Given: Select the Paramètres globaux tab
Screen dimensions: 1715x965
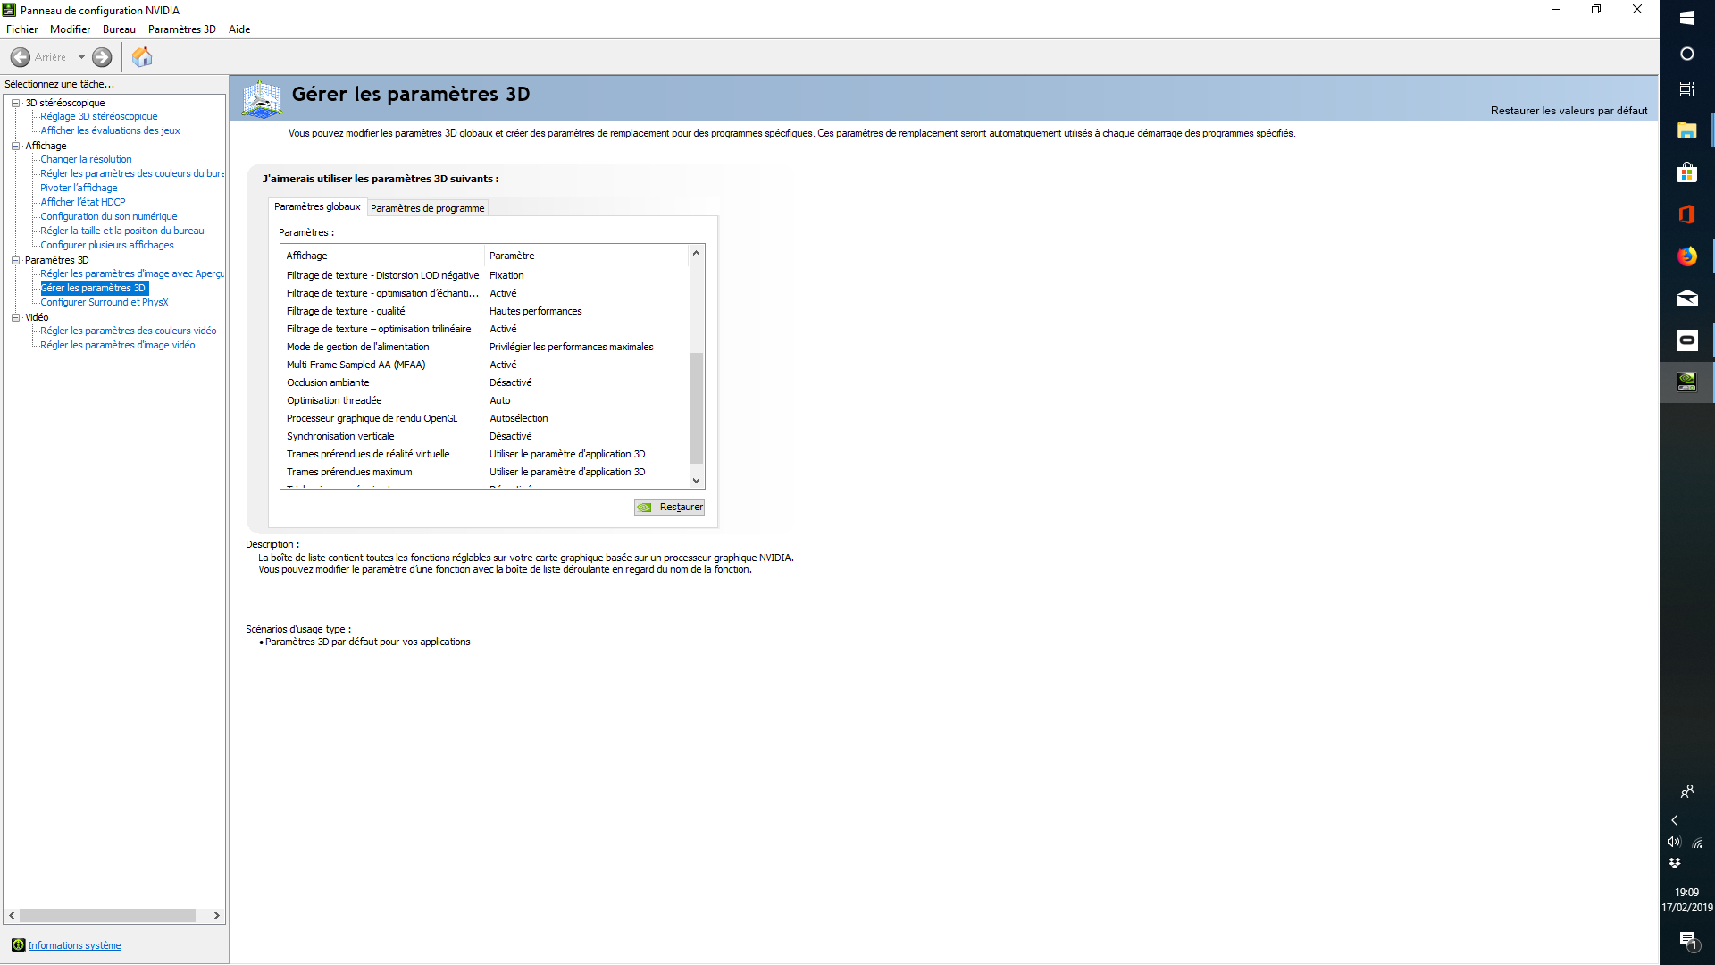Looking at the screenshot, I should tap(317, 206).
